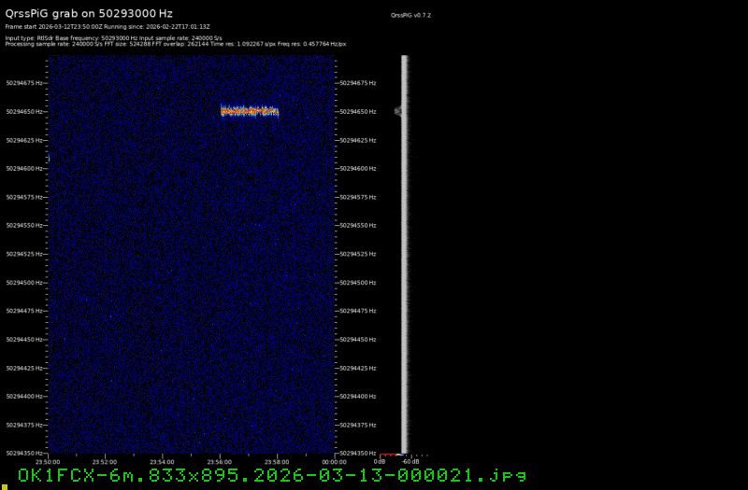Click the small yellow marker at bottom-left corner
The width and height of the screenshot is (748, 490).
pyautogui.click(x=3, y=486)
